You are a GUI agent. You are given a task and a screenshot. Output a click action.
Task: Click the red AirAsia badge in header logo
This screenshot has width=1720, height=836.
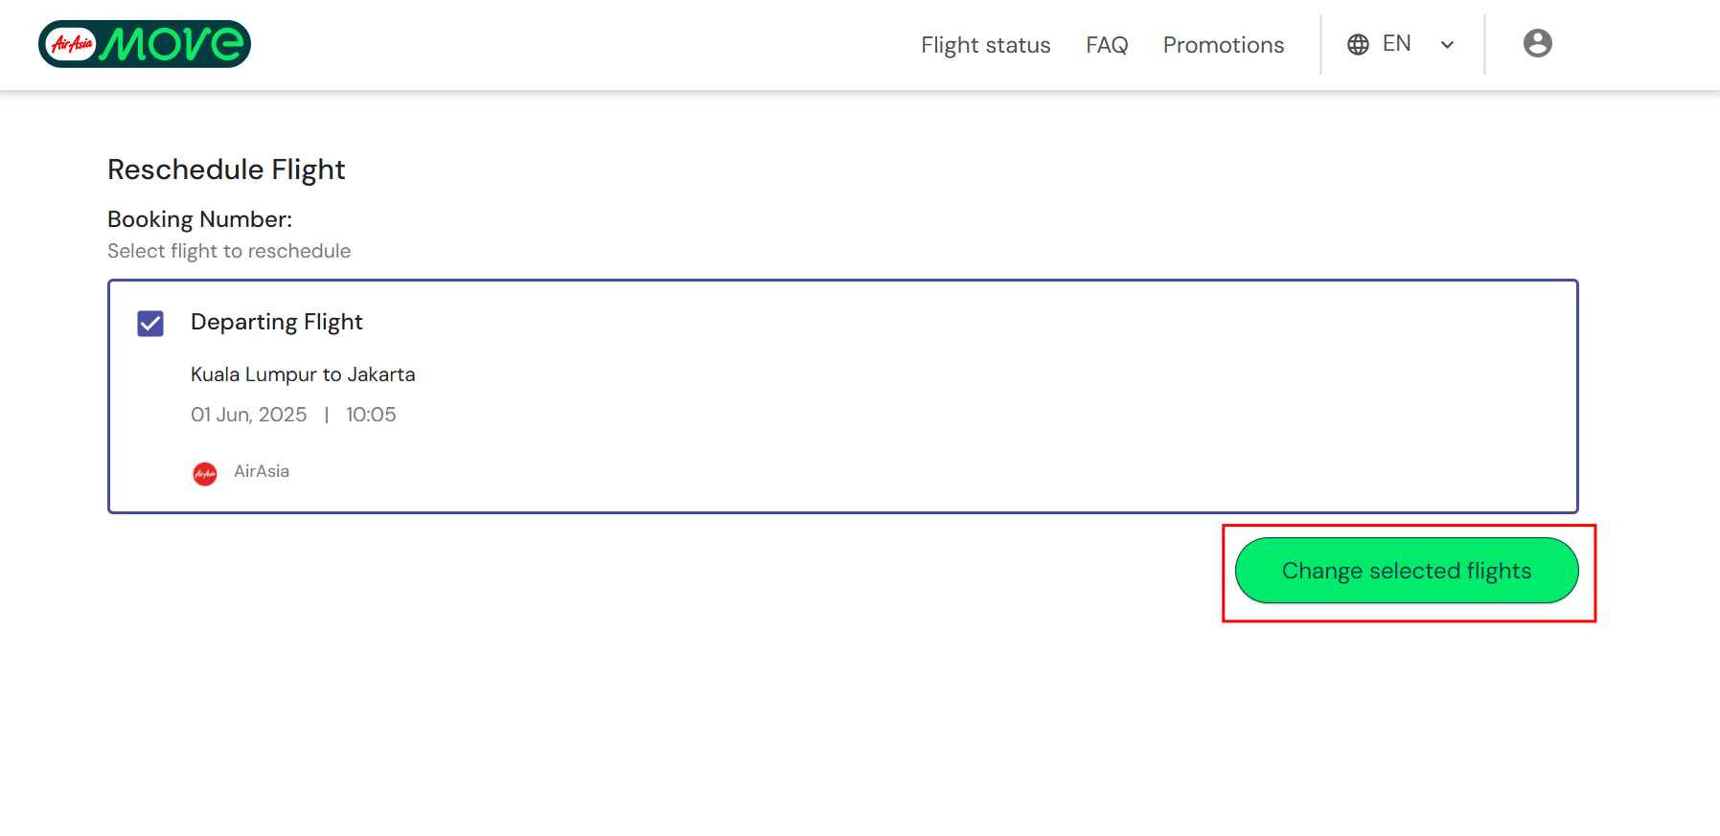click(x=72, y=44)
